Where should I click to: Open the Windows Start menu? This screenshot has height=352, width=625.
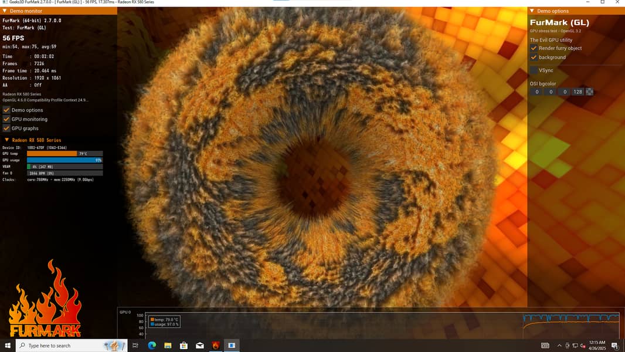tap(8, 345)
